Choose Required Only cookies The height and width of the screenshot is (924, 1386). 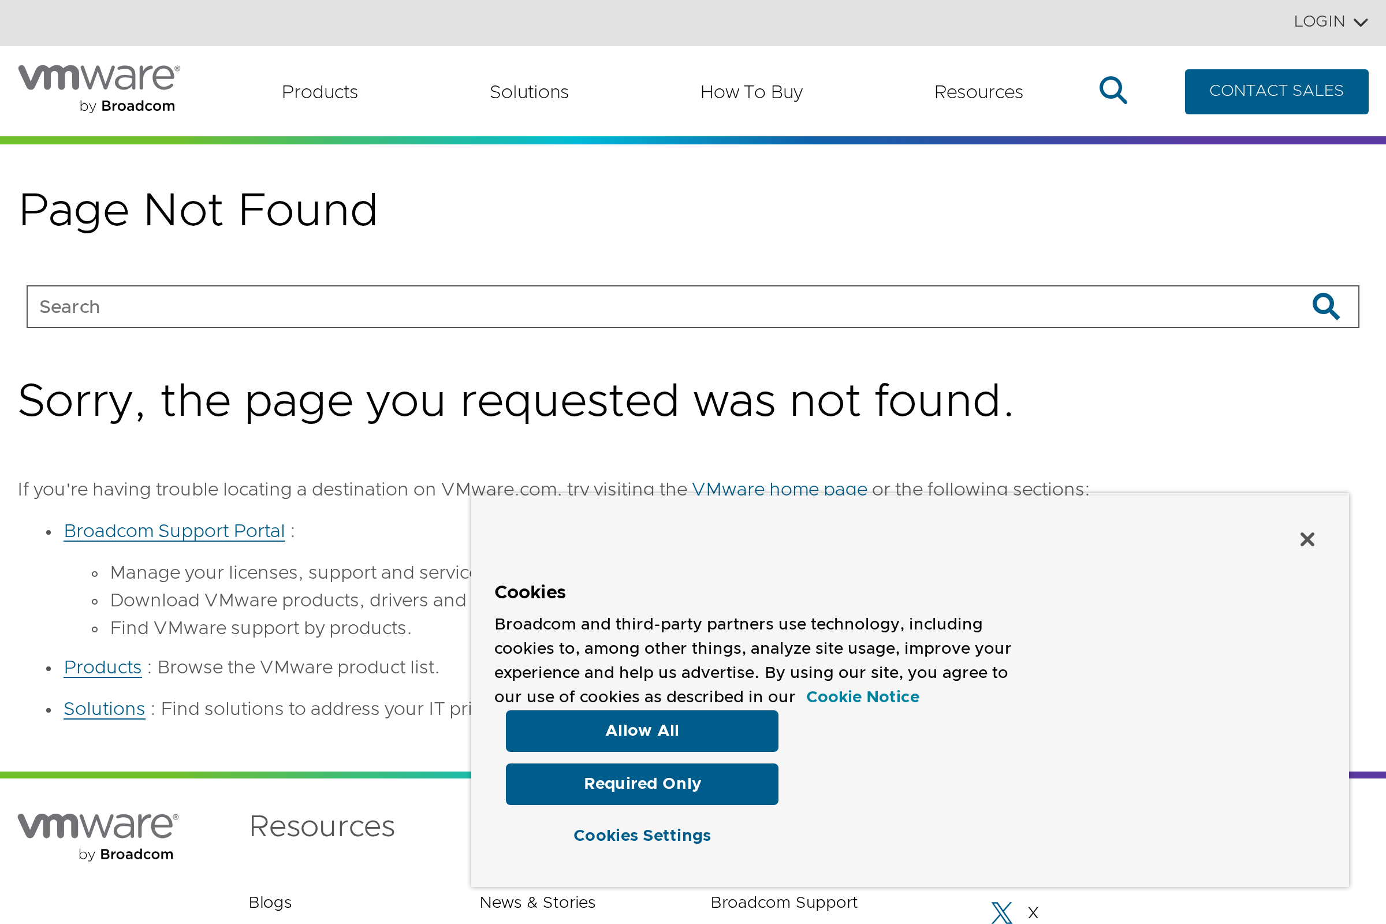click(x=642, y=784)
